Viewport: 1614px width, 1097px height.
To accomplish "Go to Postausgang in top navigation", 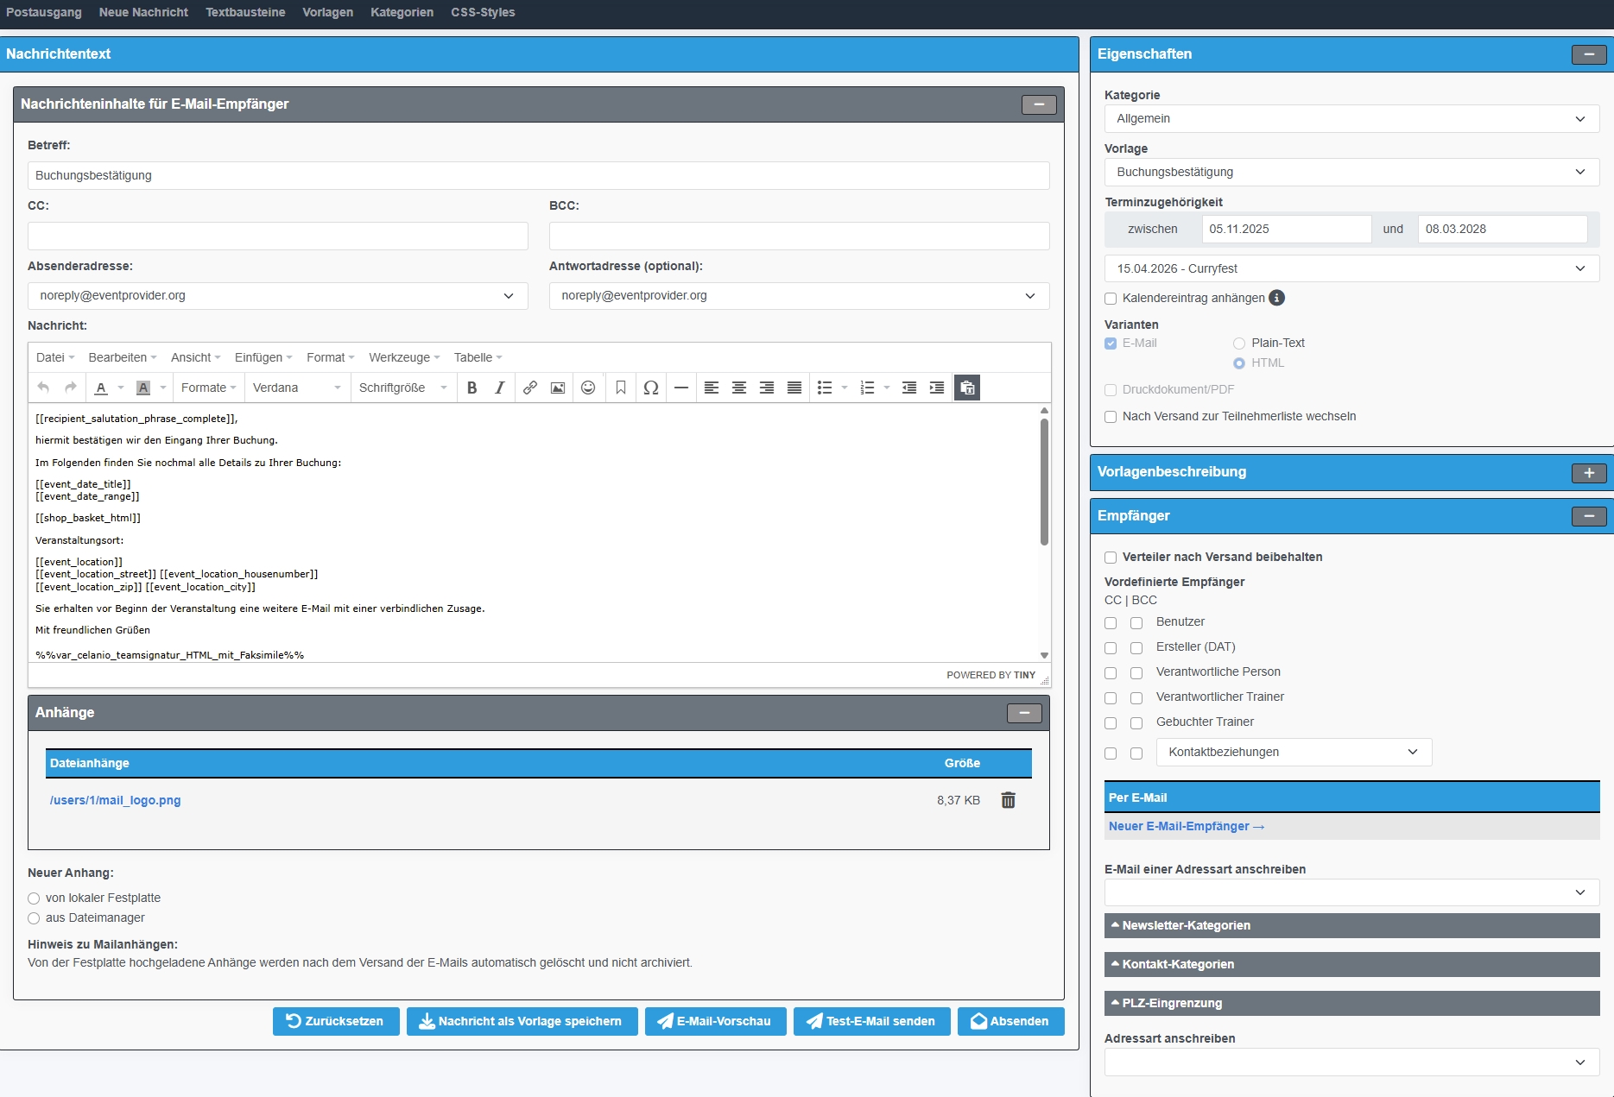I will 44,12.
